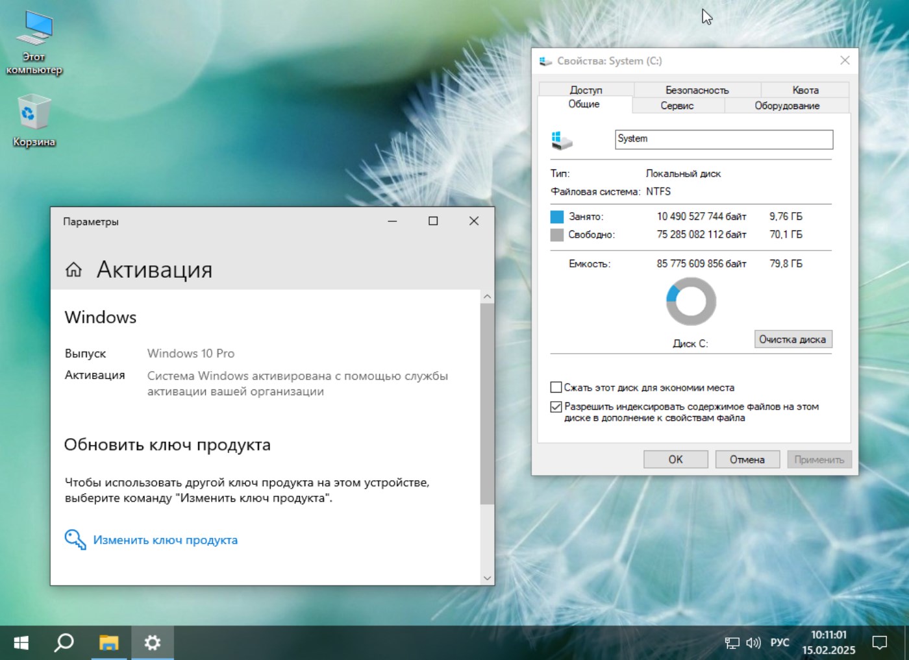Viewport: 909px width, 660px height.
Task: Click the "9,76 ГБ" used space text
Action: 786,217
